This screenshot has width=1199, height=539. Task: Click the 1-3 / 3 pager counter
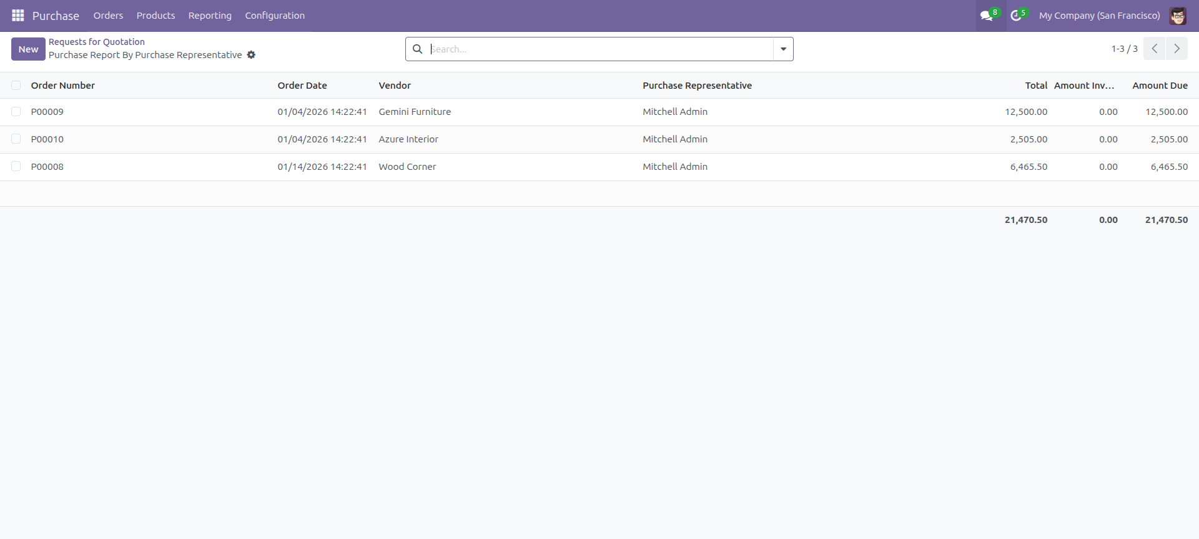point(1124,49)
